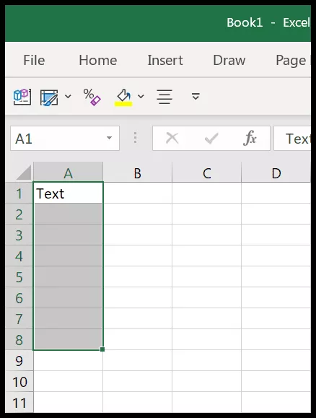Switch to the Insert tab

point(165,60)
